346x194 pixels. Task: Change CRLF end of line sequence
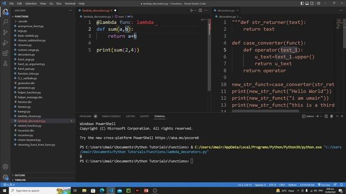pyautogui.click(x=282, y=185)
